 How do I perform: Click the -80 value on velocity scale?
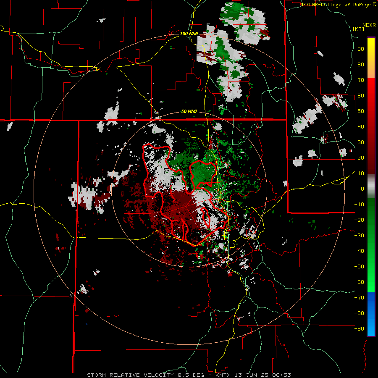359,313
